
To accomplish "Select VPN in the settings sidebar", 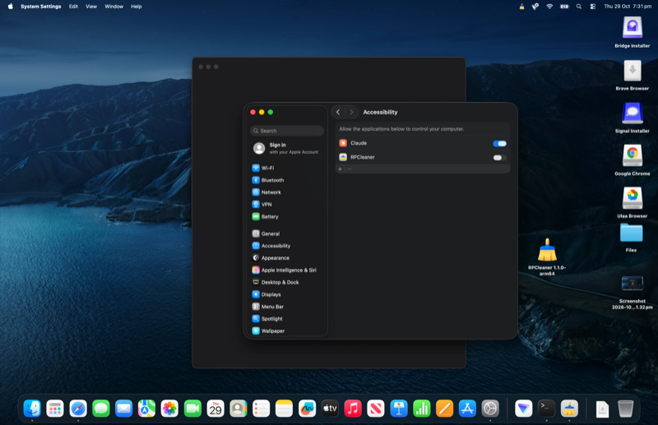I will [x=262, y=205].
